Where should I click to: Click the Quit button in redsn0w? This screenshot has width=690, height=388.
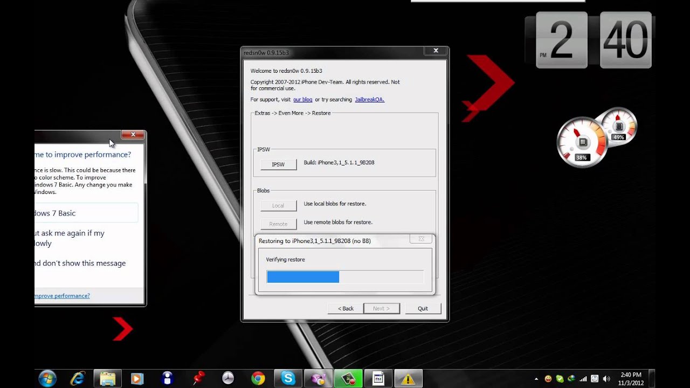[x=423, y=308]
